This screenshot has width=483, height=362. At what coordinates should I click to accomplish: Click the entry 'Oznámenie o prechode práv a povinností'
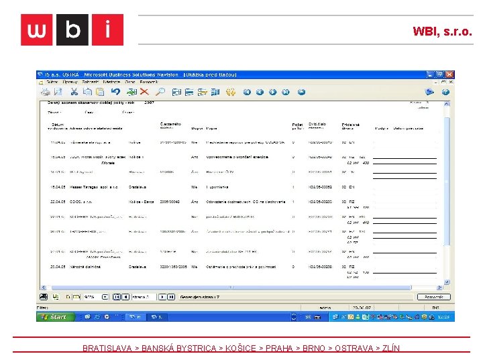[x=241, y=267]
